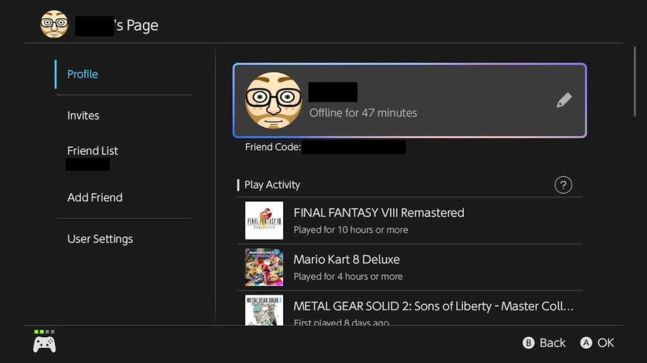
Task: Click the FINAL FANTASY VIII Remastered activity row
Action: click(411, 221)
